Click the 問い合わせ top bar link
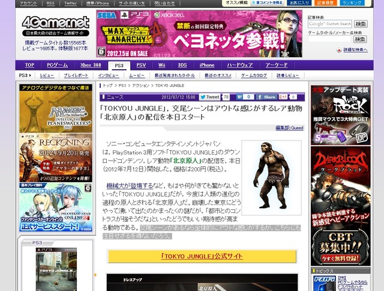Image resolution: width=384 pixels, height=291 pixels. (165, 3)
